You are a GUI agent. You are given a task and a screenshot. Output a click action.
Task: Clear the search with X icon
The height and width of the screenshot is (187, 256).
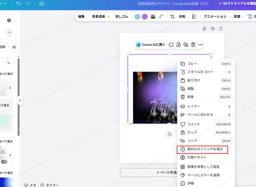[9, 20]
